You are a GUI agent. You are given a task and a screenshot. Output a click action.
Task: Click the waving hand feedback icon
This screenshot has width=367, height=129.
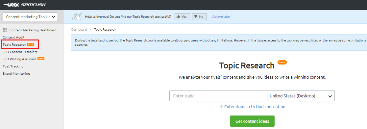click(76, 17)
